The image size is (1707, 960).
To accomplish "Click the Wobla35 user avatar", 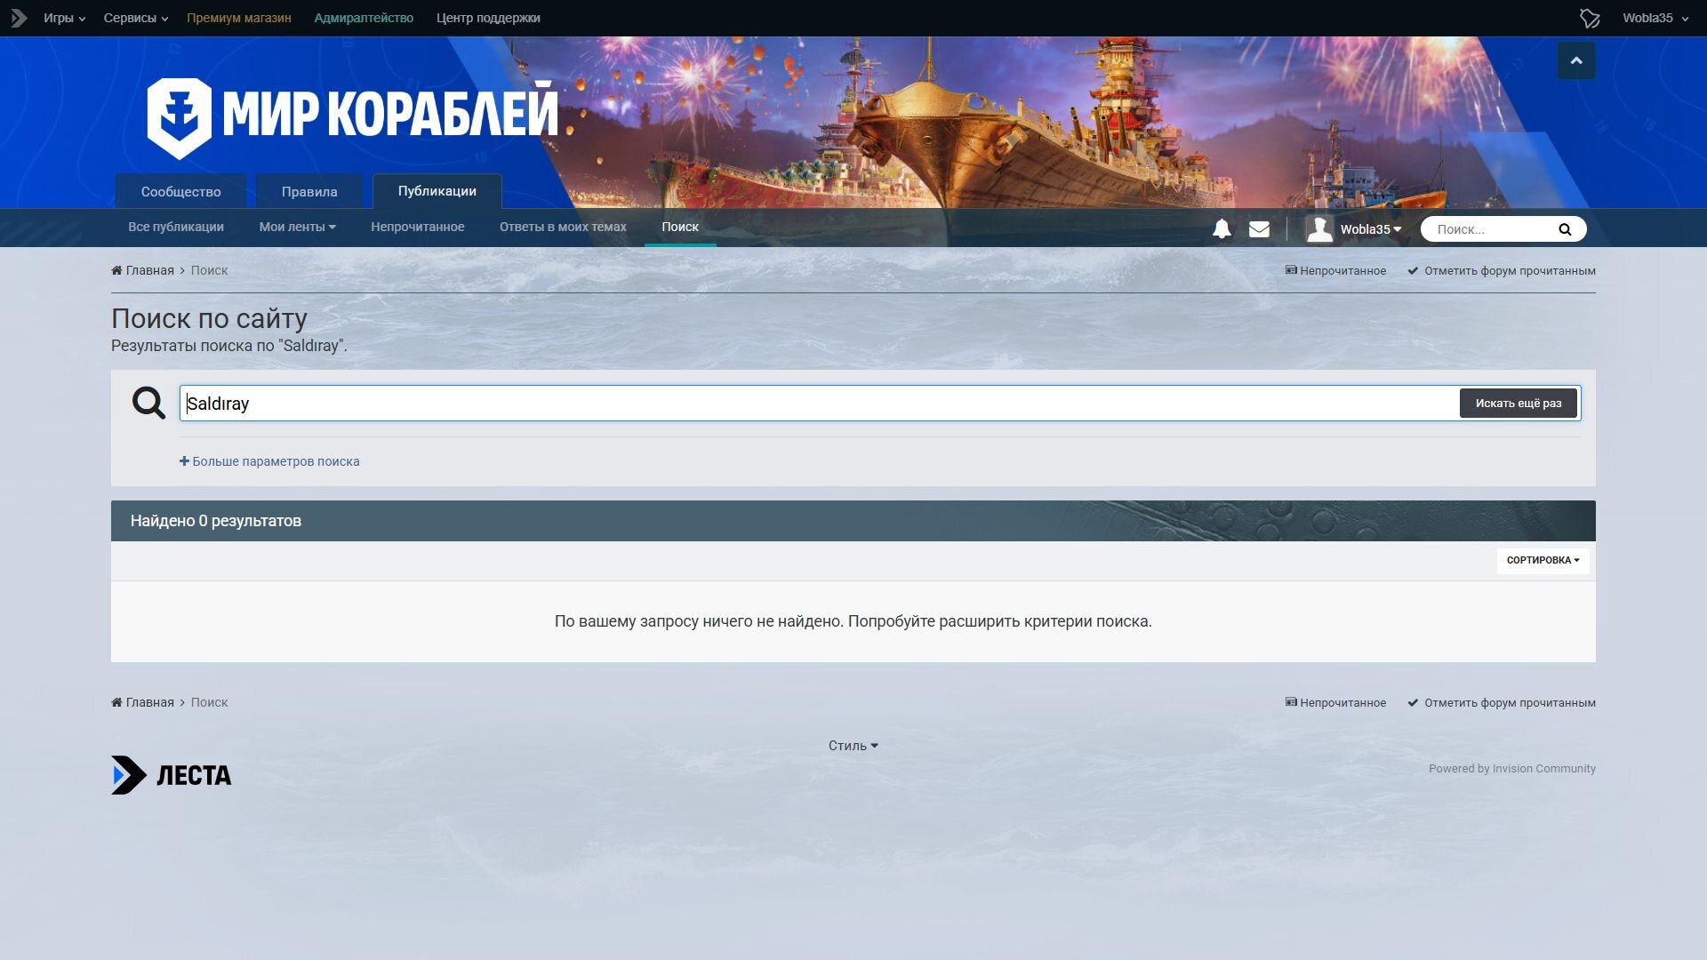I will (x=1319, y=229).
